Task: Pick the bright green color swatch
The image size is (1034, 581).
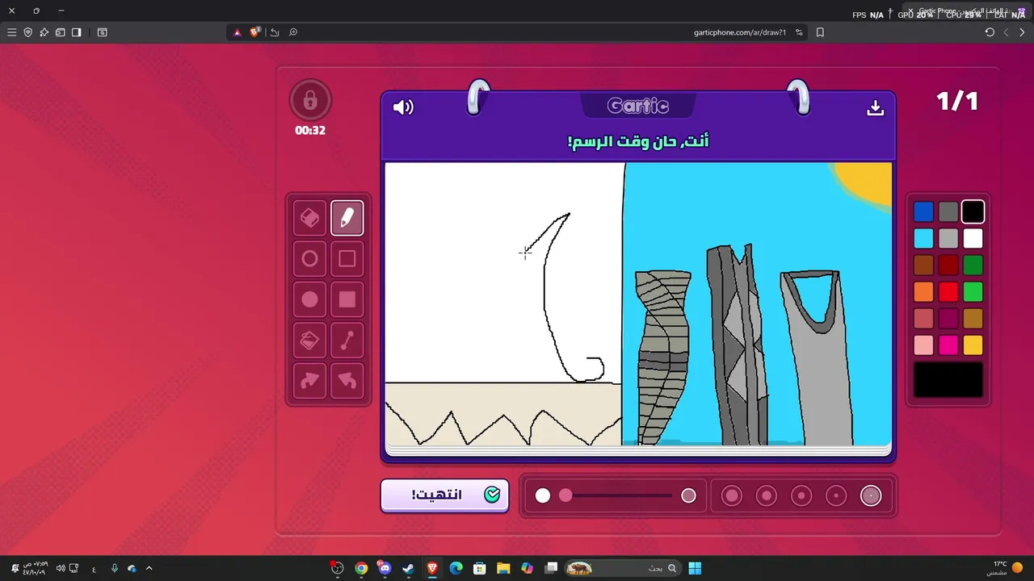Action: point(973,291)
